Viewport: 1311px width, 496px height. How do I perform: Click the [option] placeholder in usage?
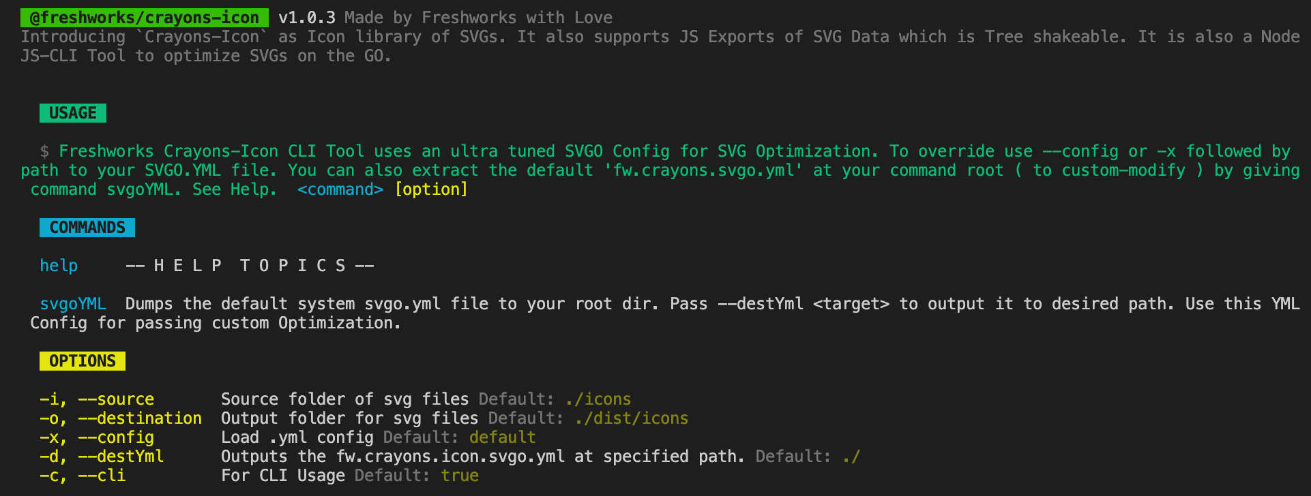click(x=431, y=189)
